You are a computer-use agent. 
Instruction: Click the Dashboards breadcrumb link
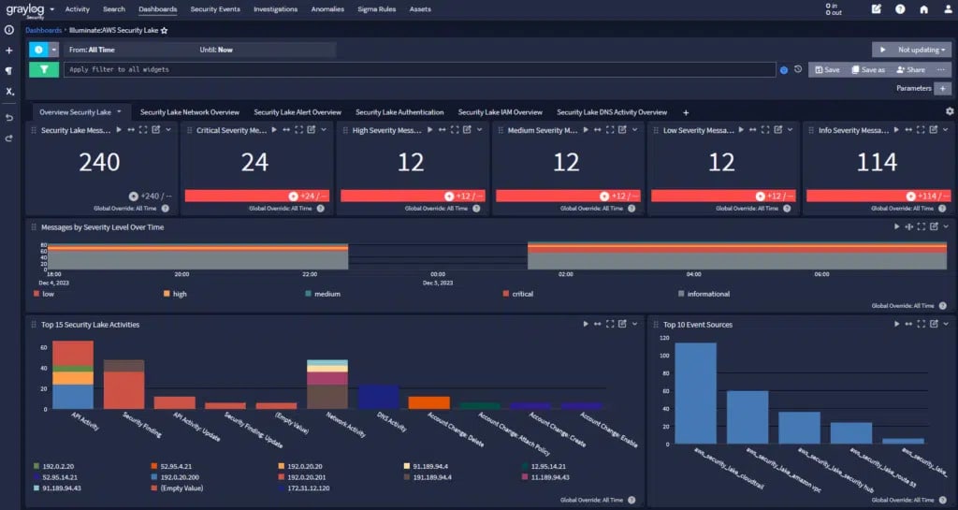pos(43,30)
